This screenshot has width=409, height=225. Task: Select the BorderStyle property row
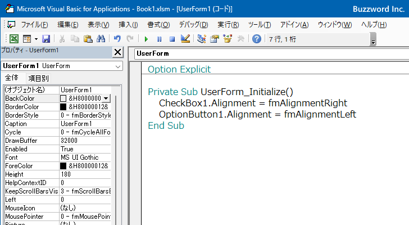click(58, 115)
